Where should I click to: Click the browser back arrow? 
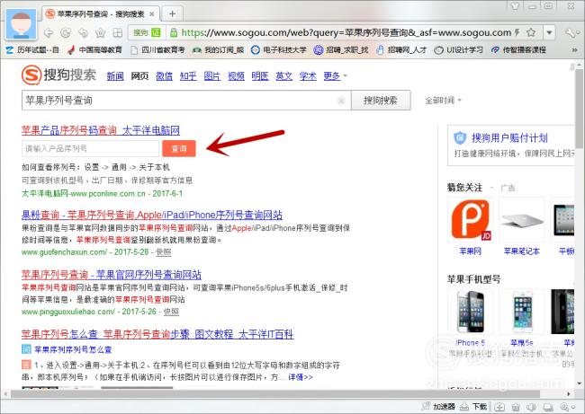pyautogui.click(x=49, y=33)
